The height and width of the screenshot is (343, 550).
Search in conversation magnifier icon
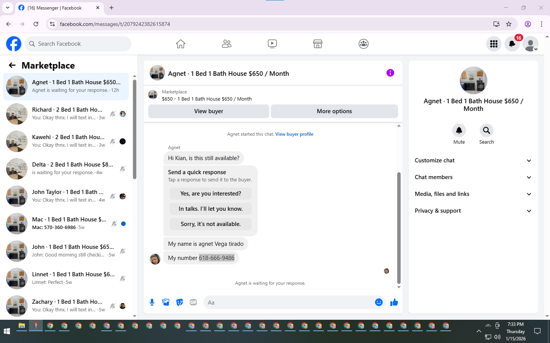tap(487, 130)
